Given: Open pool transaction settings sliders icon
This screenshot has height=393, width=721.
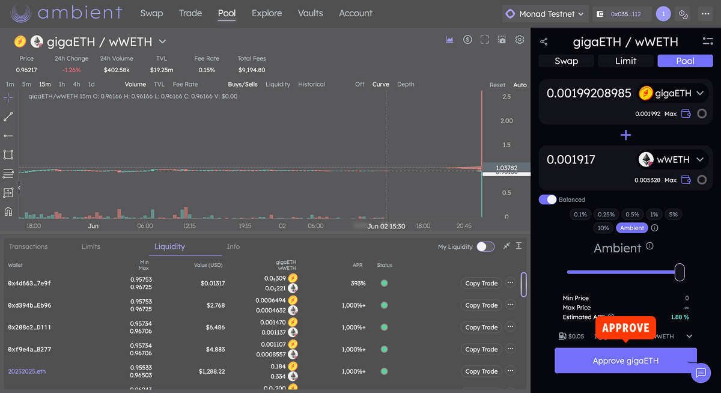Looking at the screenshot, I should click(707, 41).
